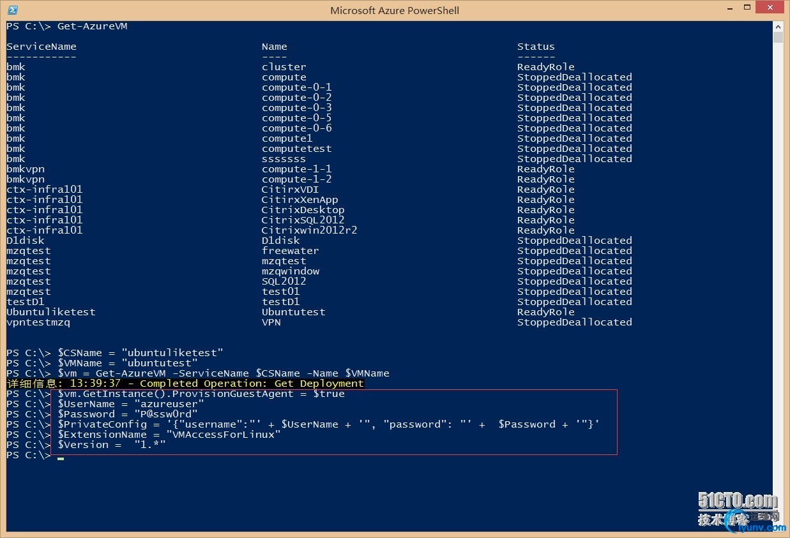This screenshot has height=538, width=790.
Task: Select the VM name 'compute-0-6'
Action: tap(297, 128)
